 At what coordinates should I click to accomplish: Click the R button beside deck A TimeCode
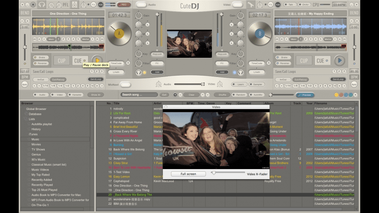coord(128,63)
